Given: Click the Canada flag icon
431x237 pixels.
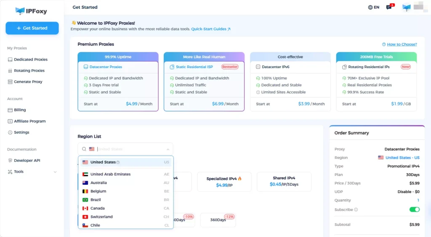Looking at the screenshot, I should click(85, 208).
